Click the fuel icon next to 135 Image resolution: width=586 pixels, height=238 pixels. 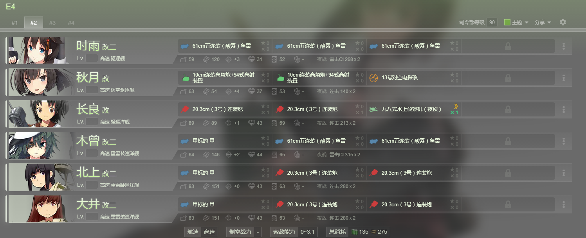click(x=354, y=232)
